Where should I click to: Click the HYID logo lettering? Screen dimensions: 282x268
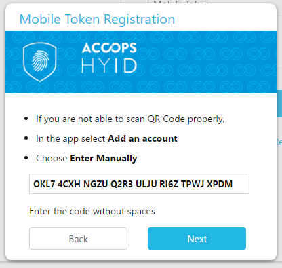tap(109, 66)
